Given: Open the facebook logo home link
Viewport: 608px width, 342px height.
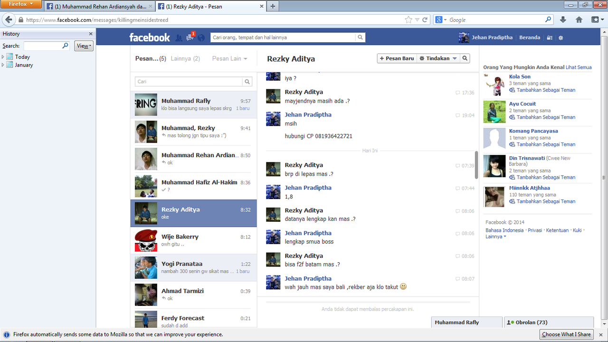Looking at the screenshot, I should pyautogui.click(x=150, y=38).
